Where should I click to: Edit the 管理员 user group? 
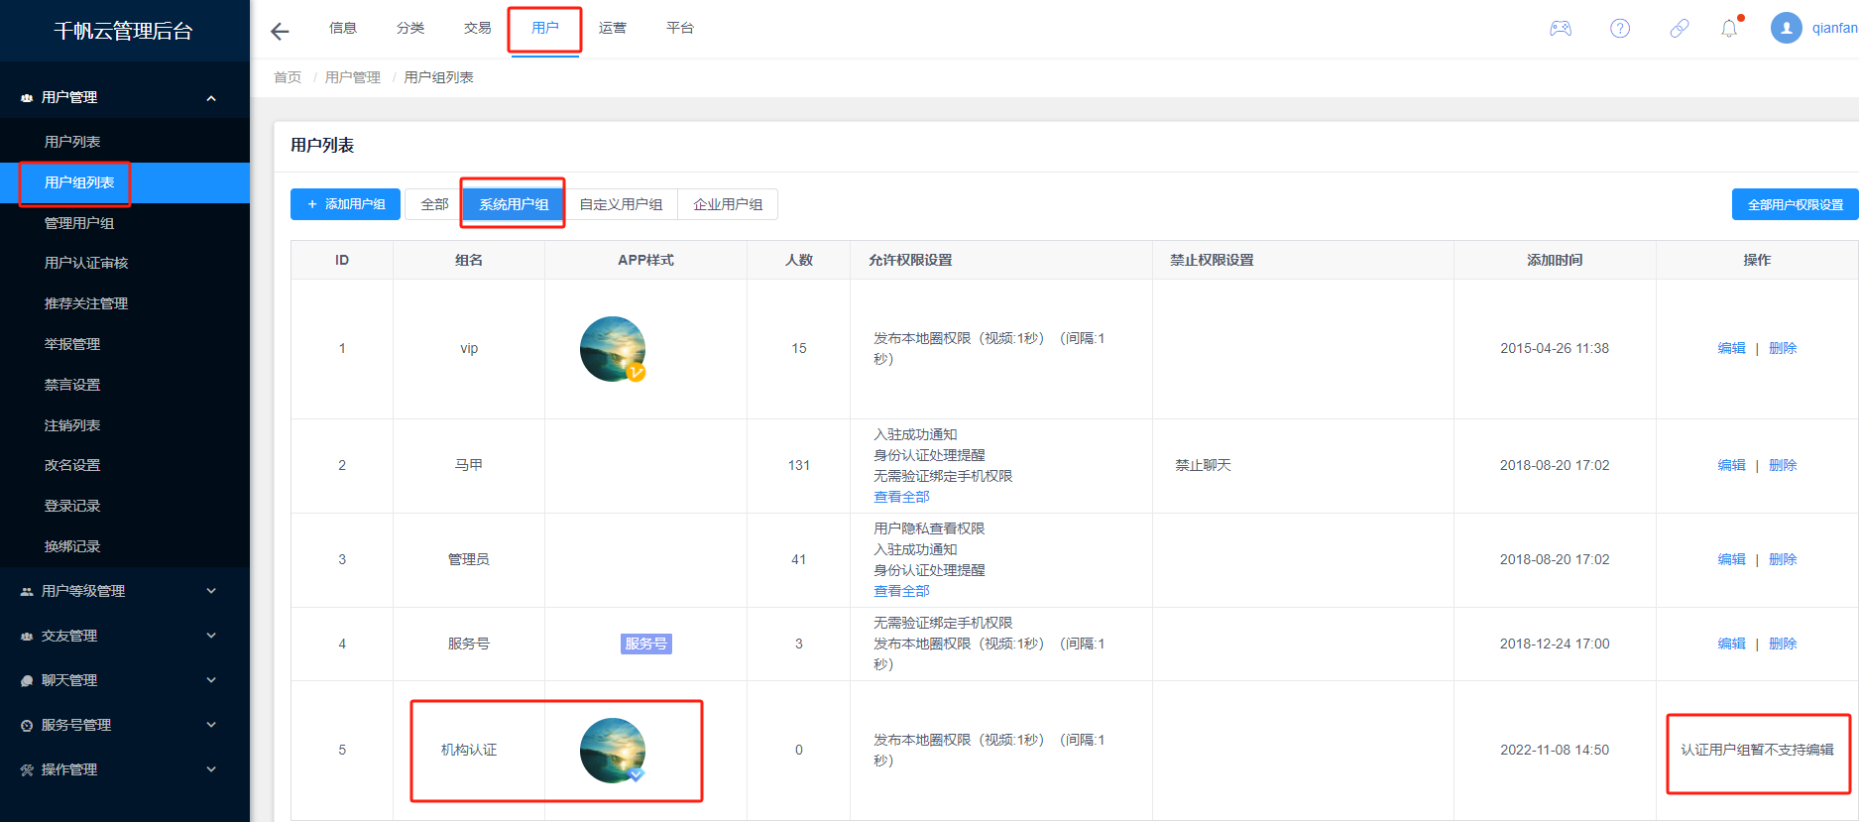click(x=1731, y=559)
